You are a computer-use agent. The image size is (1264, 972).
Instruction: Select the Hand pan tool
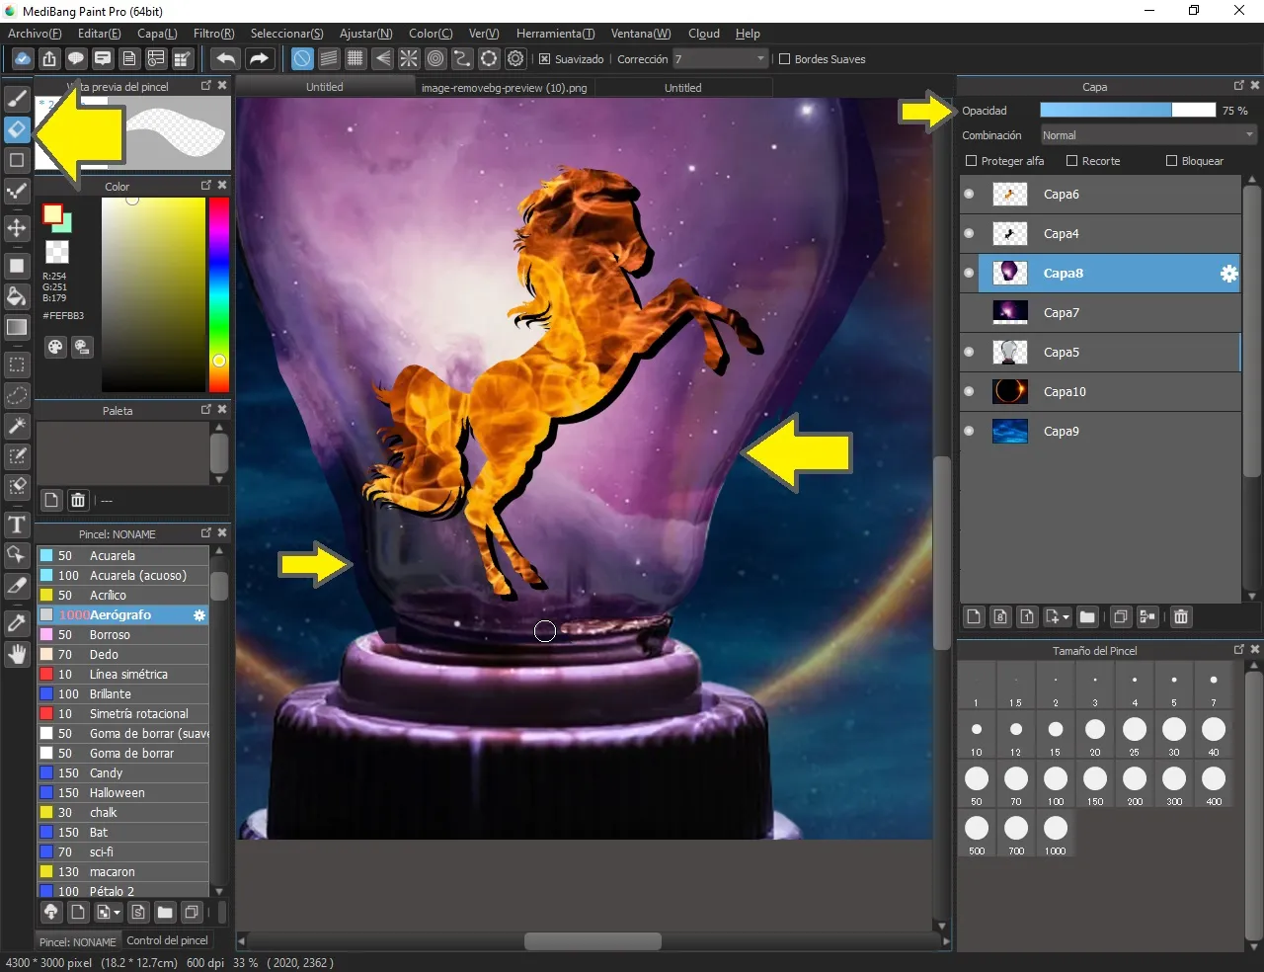(x=17, y=654)
